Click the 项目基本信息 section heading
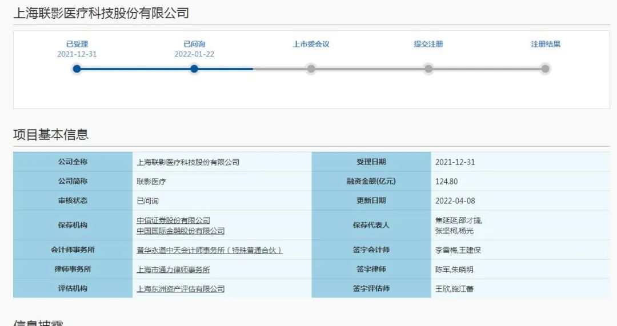Image resolution: width=617 pixels, height=326 pixels. (x=51, y=135)
